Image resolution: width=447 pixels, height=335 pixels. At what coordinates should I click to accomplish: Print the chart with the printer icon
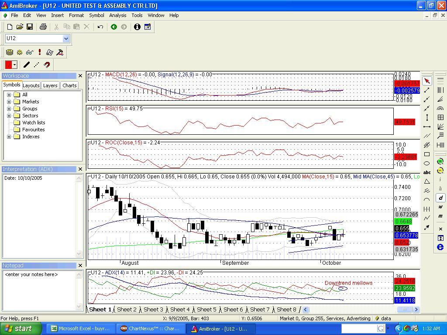click(43, 27)
